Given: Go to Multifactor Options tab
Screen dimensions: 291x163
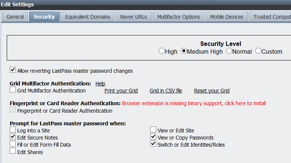Looking at the screenshot, I should [179, 17].
